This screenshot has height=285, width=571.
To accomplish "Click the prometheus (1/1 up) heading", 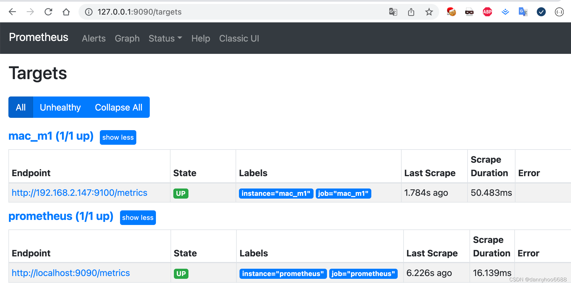I will [x=61, y=216].
